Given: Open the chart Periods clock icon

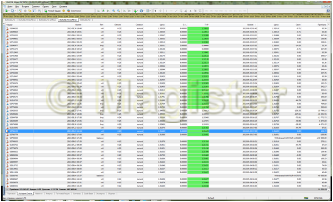Looking at the screenshot, I should point(141,11).
